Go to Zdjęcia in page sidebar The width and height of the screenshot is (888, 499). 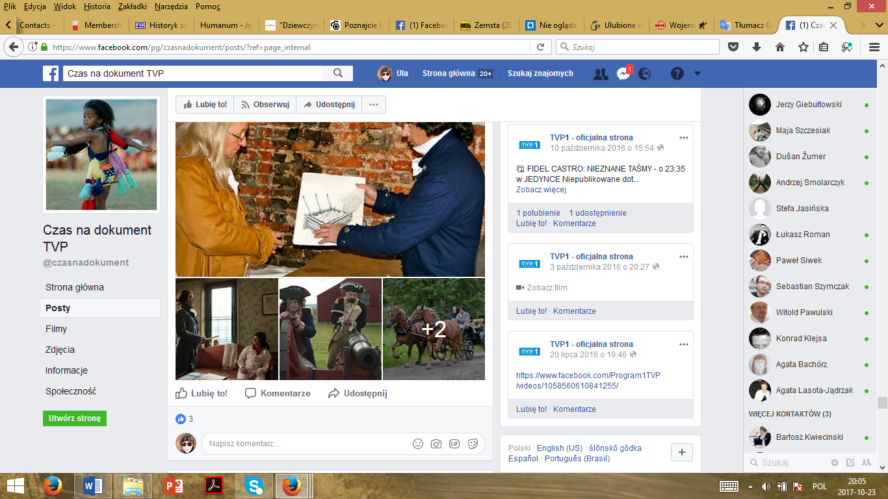tap(60, 350)
